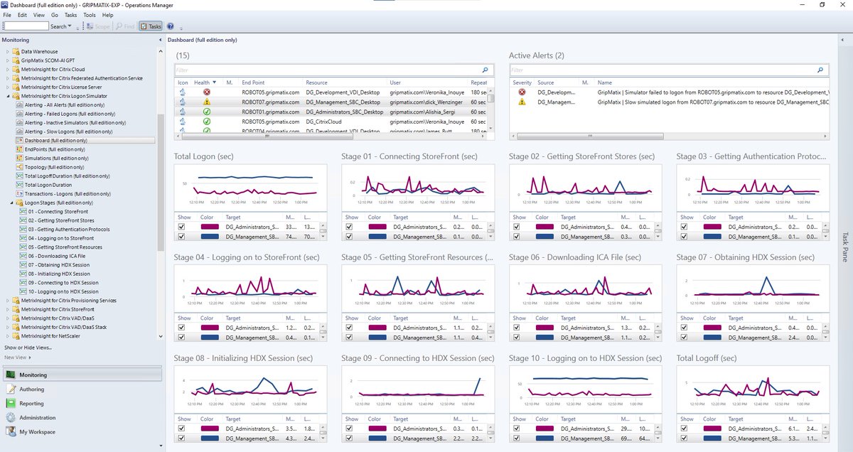Click the Scope toolbar icon
Viewport: 853px width, 452px height.
90,26
